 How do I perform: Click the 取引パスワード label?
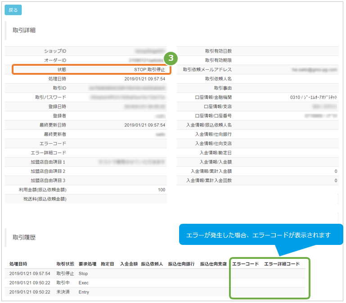click(50, 97)
